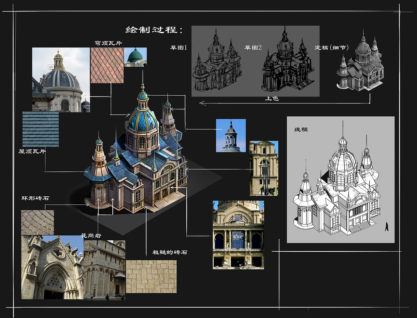Select the '穹顶瓦片' label
The image size is (417, 318).
[x=108, y=43]
